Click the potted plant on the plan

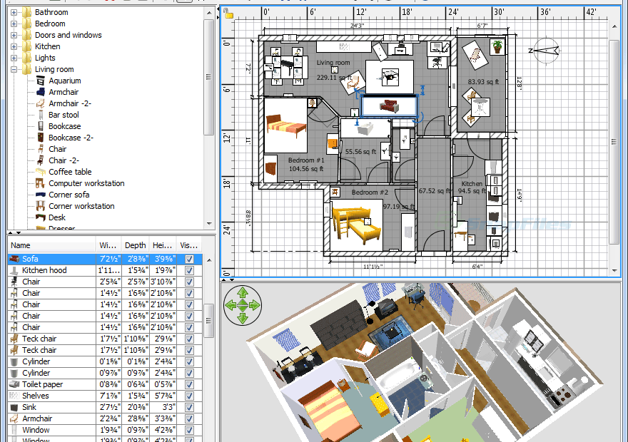[x=497, y=47]
